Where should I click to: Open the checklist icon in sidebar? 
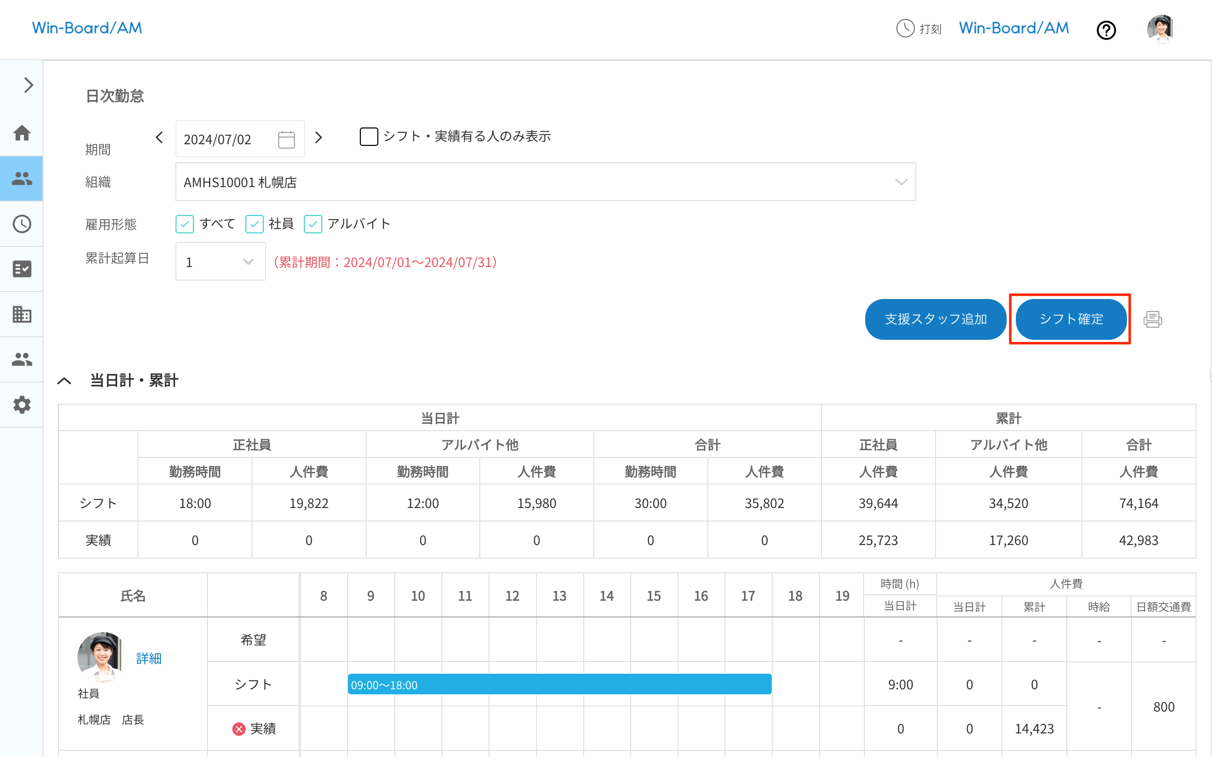[x=21, y=269]
